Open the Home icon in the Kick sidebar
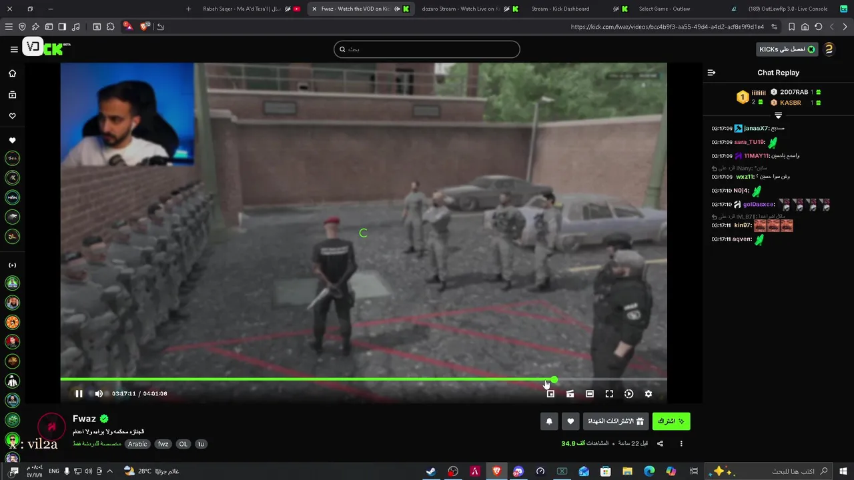 [x=12, y=73]
